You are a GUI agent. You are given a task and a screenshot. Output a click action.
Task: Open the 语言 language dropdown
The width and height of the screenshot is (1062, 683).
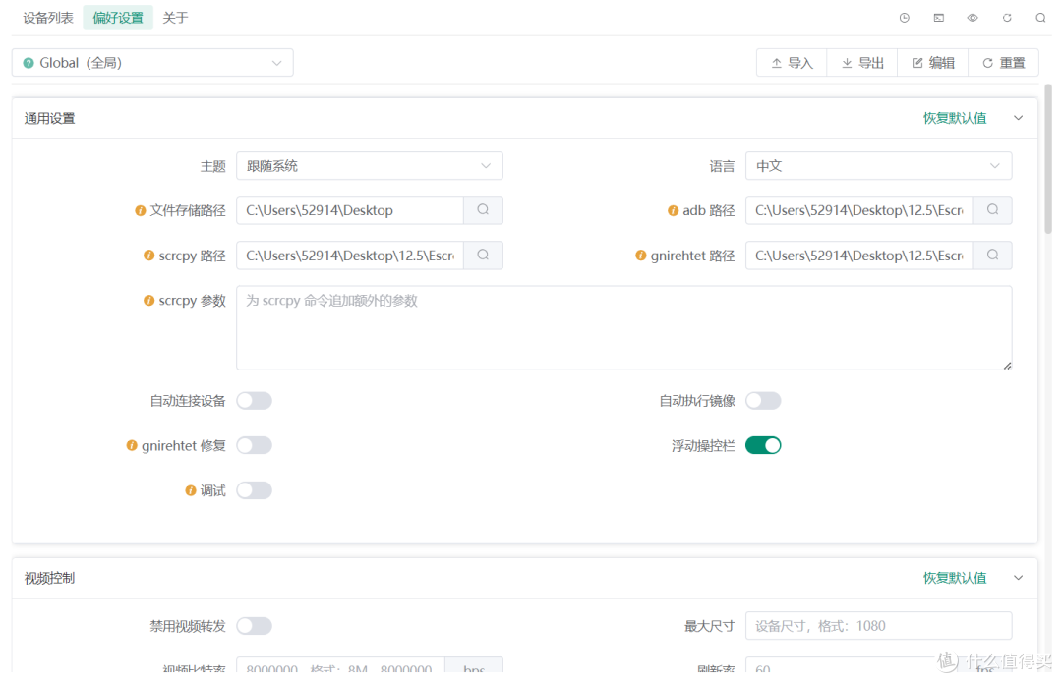pyautogui.click(x=878, y=166)
